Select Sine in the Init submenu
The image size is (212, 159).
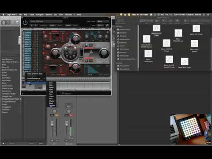pyautogui.click(x=51, y=83)
